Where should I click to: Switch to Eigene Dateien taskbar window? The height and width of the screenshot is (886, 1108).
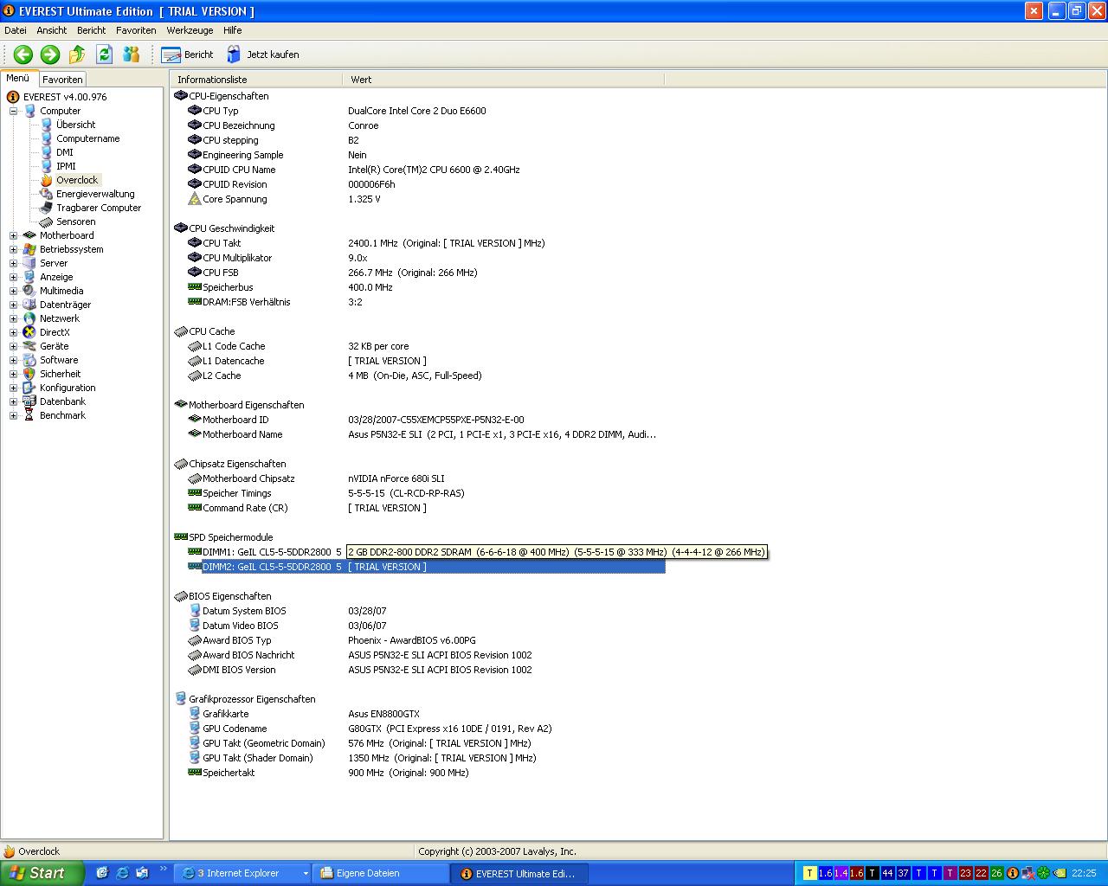(x=381, y=874)
